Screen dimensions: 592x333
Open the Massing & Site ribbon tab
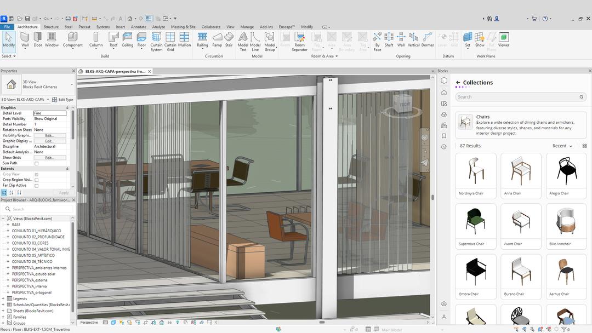tap(183, 27)
